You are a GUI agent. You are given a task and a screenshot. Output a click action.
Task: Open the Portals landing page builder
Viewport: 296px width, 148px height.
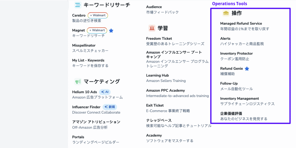pos(78,137)
